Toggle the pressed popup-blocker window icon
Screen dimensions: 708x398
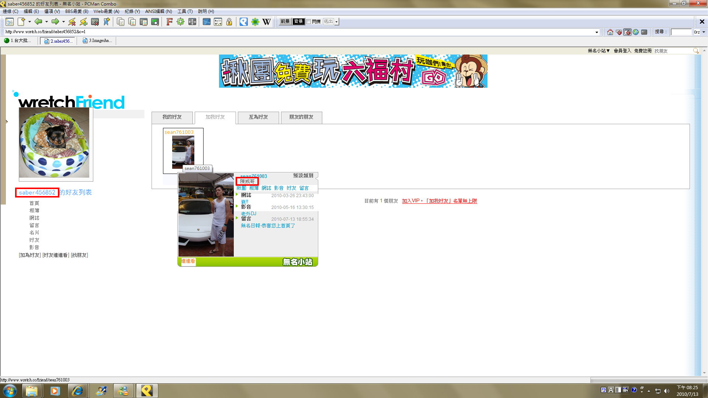[627, 32]
